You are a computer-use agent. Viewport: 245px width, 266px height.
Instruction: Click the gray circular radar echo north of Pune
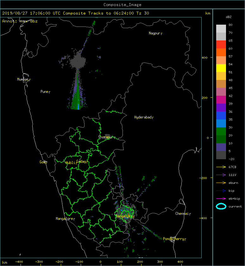(78, 61)
